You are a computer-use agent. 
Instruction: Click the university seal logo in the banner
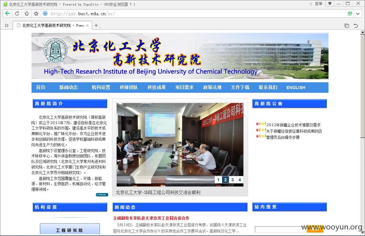coord(55,50)
